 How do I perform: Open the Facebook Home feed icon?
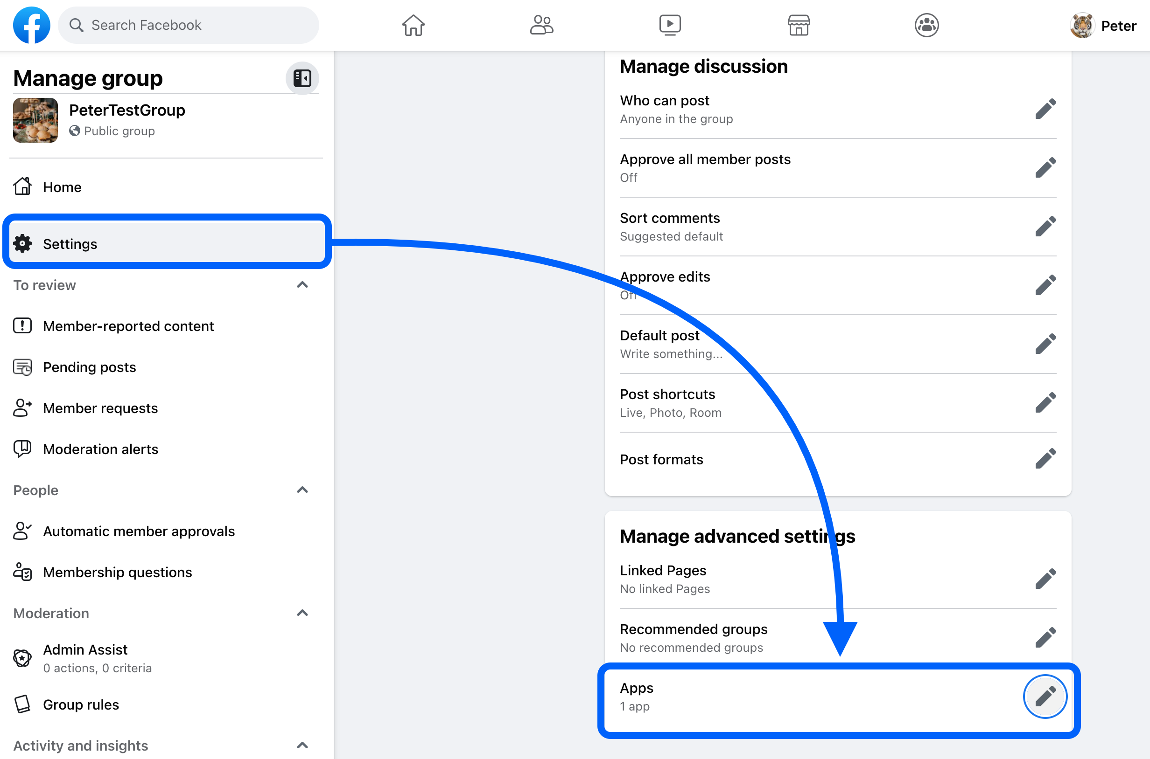[413, 25]
